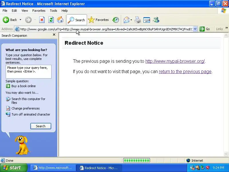This screenshot has height=172, width=229.
Task: Click the animated yellow dog character
Action: coord(22,145)
